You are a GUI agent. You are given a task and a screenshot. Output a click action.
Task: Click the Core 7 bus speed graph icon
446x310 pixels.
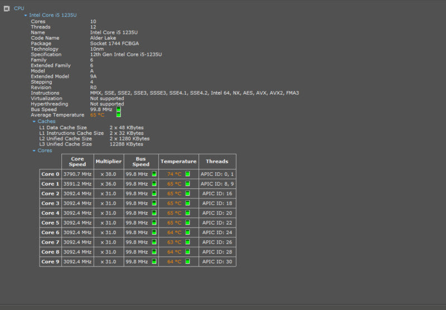pos(154,242)
